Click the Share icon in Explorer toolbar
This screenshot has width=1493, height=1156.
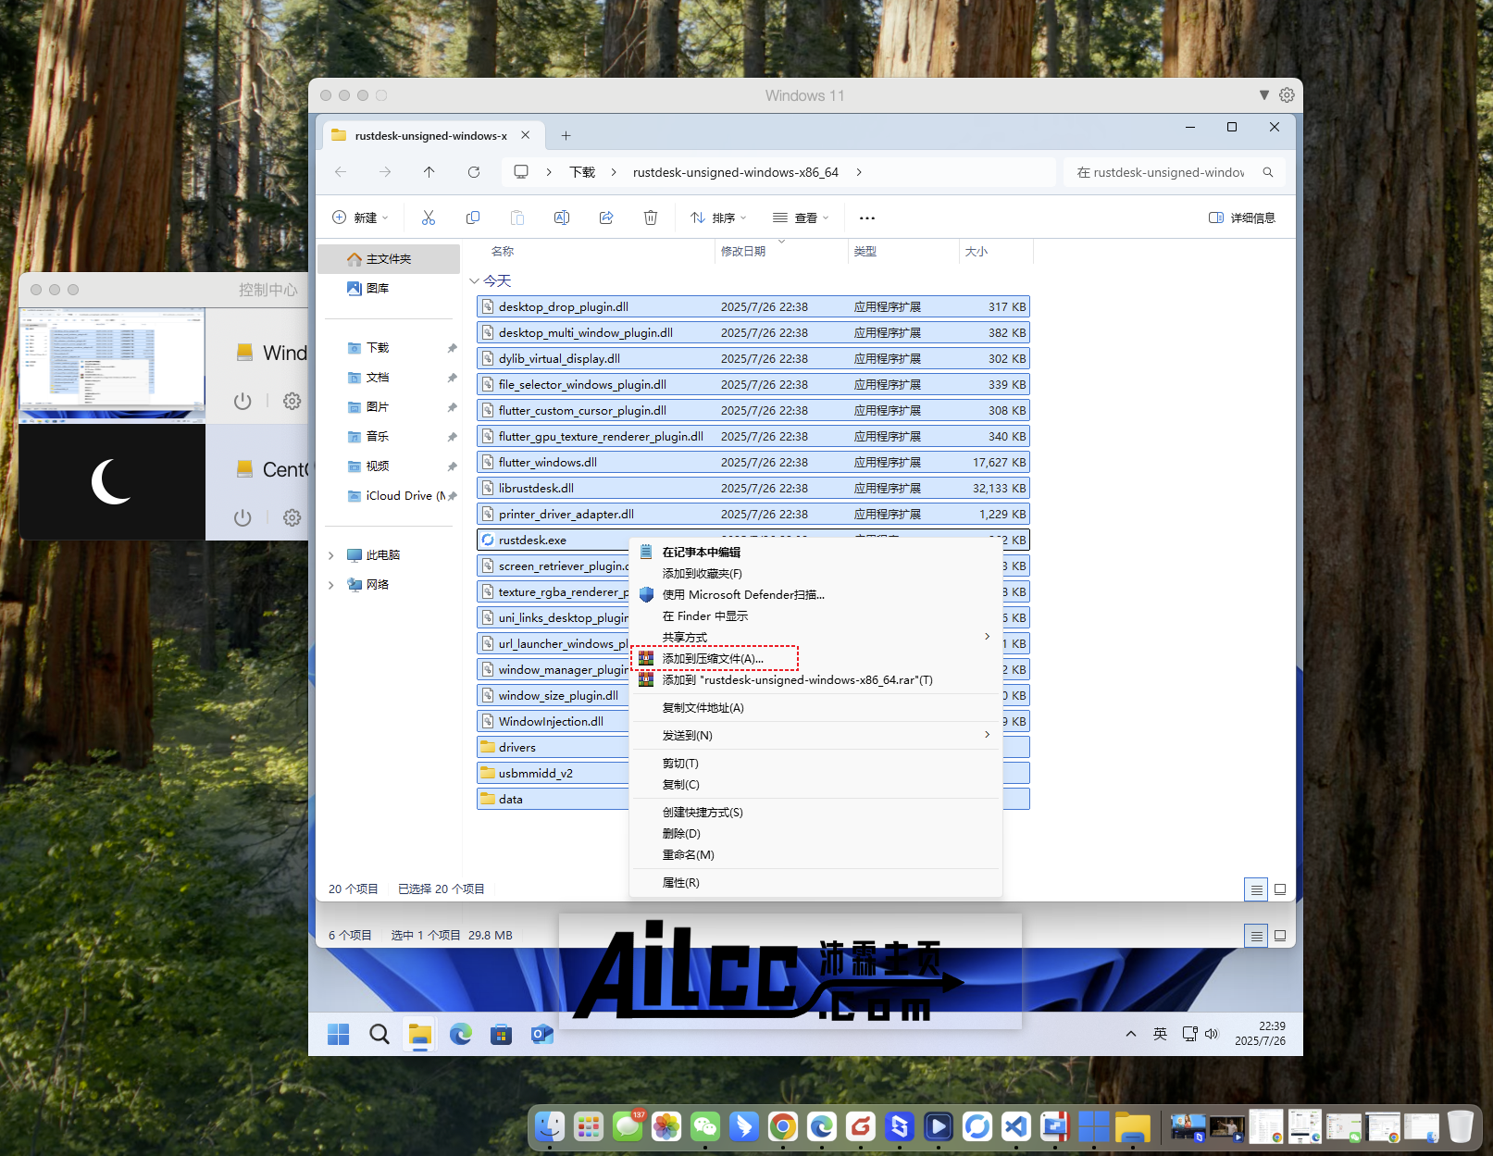click(x=606, y=218)
